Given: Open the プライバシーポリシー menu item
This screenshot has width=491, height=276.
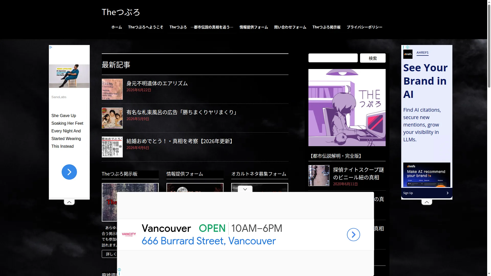Looking at the screenshot, I should [365, 27].
